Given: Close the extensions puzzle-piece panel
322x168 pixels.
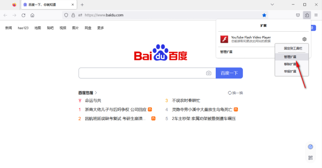Looking at the screenshot, I should coord(307,15).
